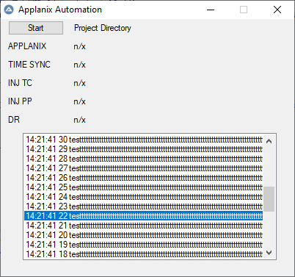Select the log entry numbered 27
Screen dimensions: 295x277
point(143,168)
